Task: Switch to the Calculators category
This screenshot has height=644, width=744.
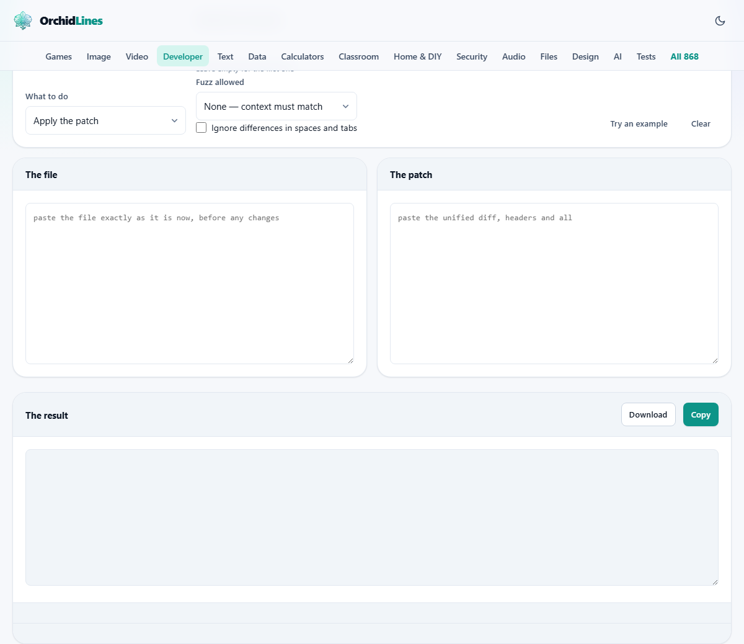Action: (303, 56)
